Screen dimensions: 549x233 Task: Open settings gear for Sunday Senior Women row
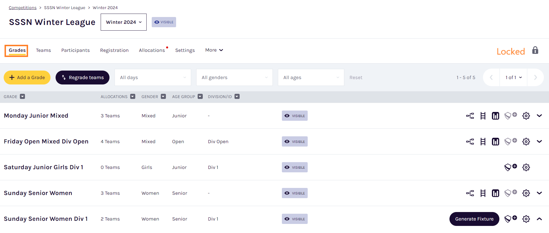(526, 193)
